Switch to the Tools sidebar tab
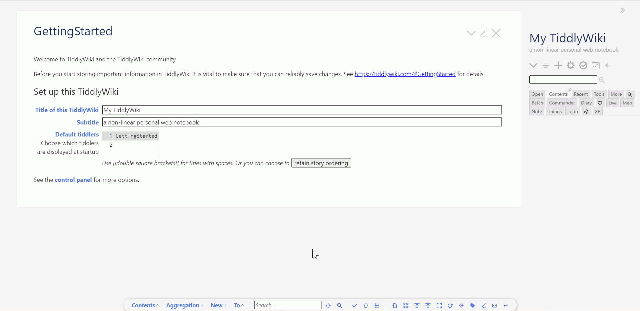 tap(599, 94)
